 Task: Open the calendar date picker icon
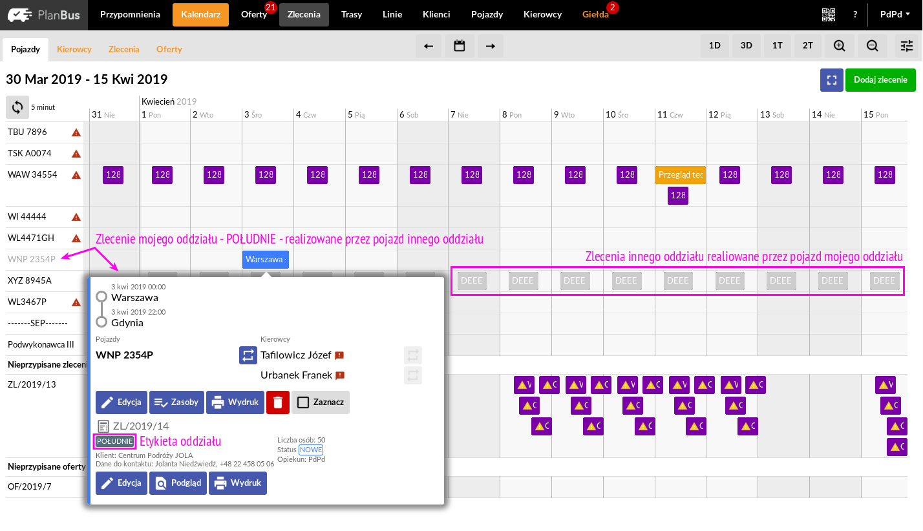point(460,46)
